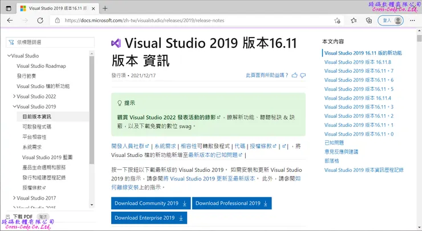Collapse the Visual Studio 2019 node
The width and height of the screenshot is (422, 231).
[x=15, y=106]
